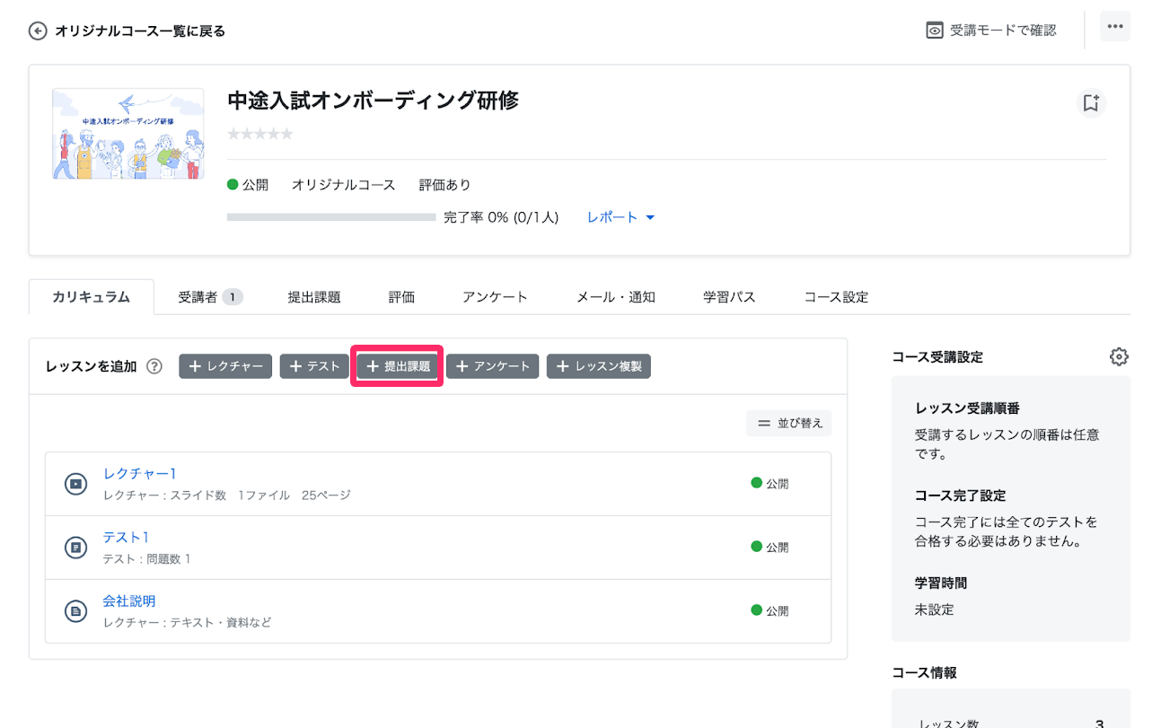Click the course title 中途入試オンボーディング研修
The image size is (1161, 728).
pyautogui.click(x=373, y=101)
